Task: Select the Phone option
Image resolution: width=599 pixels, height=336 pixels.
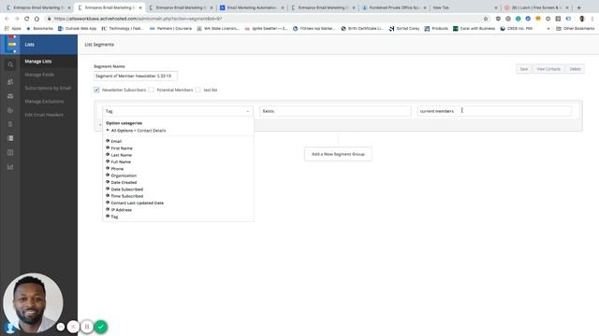Action: [x=117, y=169]
